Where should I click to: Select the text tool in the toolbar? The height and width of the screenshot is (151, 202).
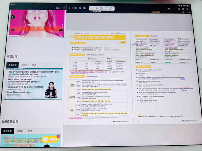(97, 8)
